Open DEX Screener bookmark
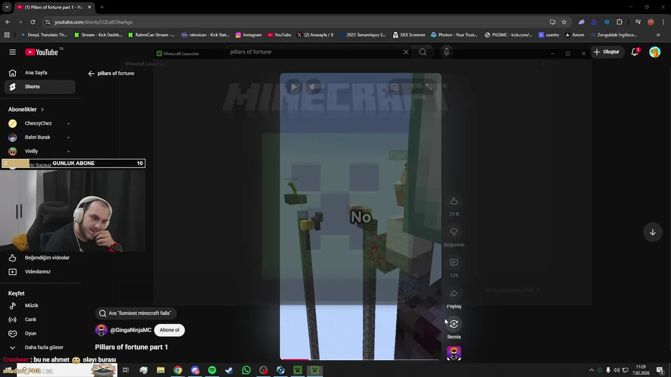 (408, 35)
